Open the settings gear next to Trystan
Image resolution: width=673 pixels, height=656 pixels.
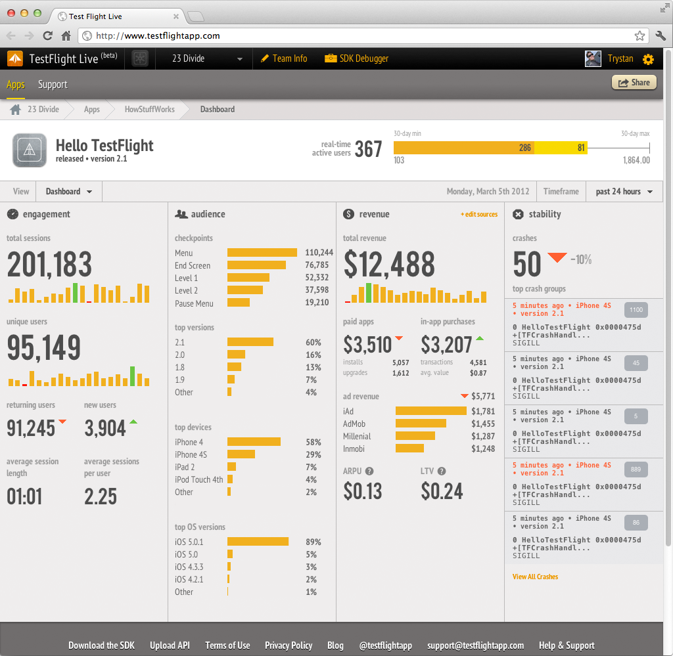point(648,59)
